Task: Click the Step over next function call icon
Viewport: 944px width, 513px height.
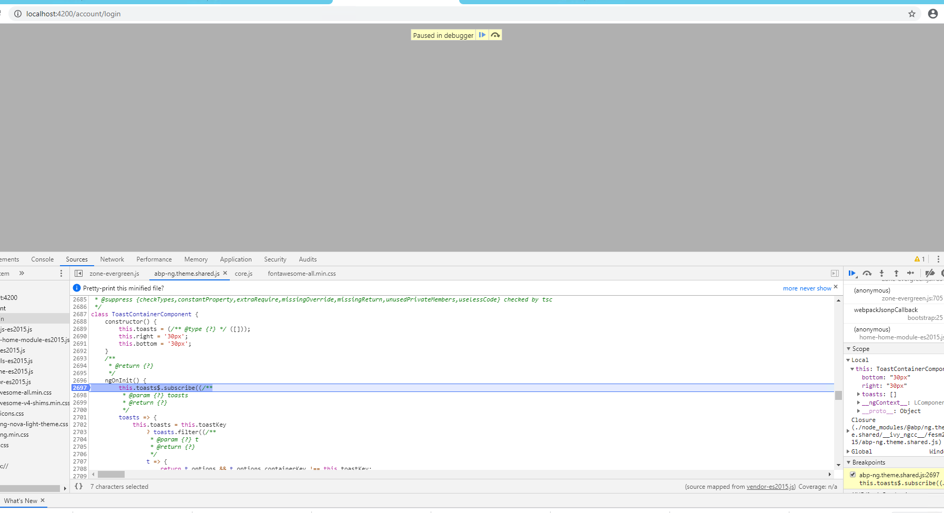Action: [867, 273]
